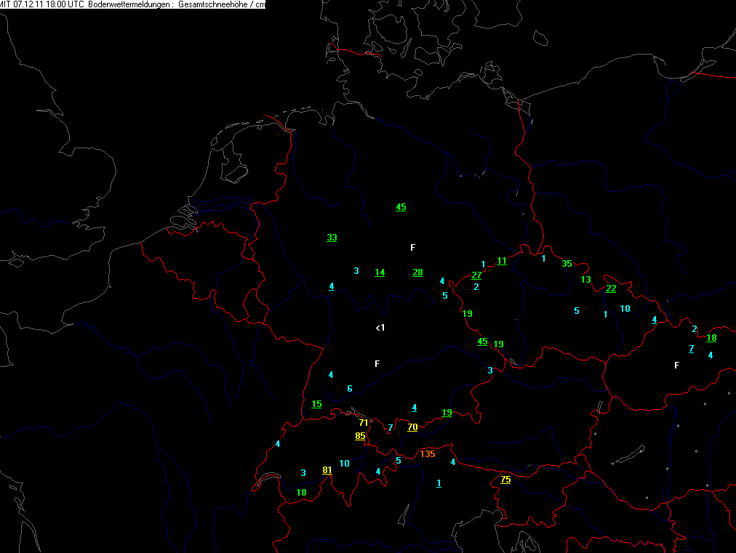Click the cyan 6 station value

point(350,389)
